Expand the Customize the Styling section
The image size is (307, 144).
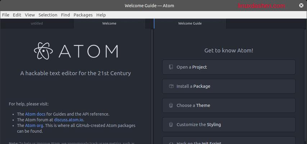click(229, 125)
